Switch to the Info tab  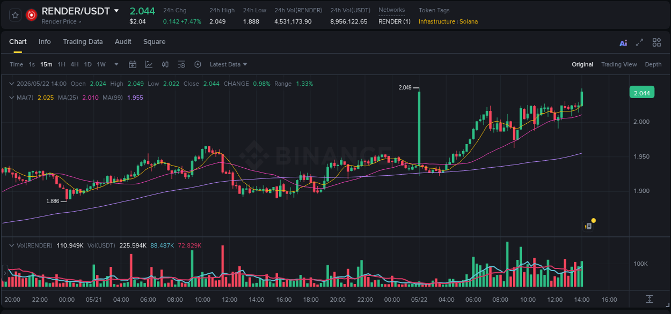point(45,42)
